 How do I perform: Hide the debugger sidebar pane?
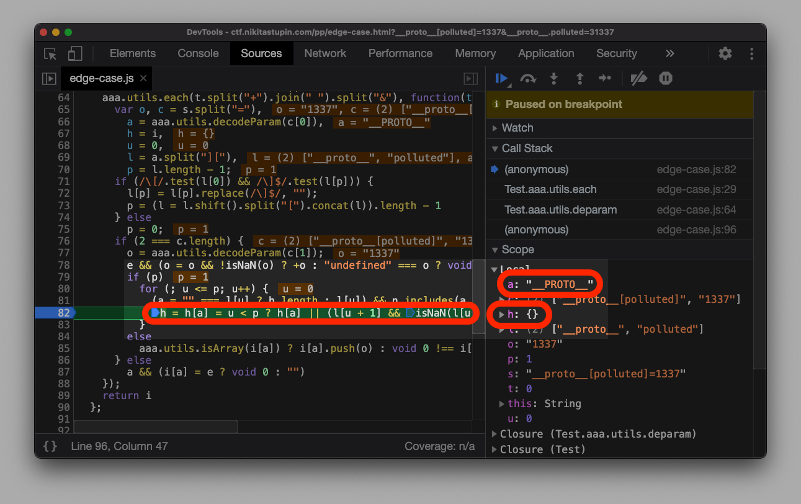tap(471, 79)
